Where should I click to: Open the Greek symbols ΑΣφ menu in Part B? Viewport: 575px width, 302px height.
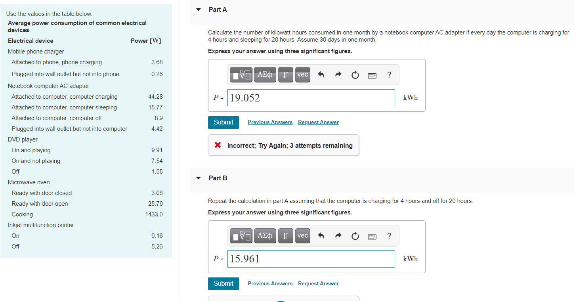tap(265, 236)
